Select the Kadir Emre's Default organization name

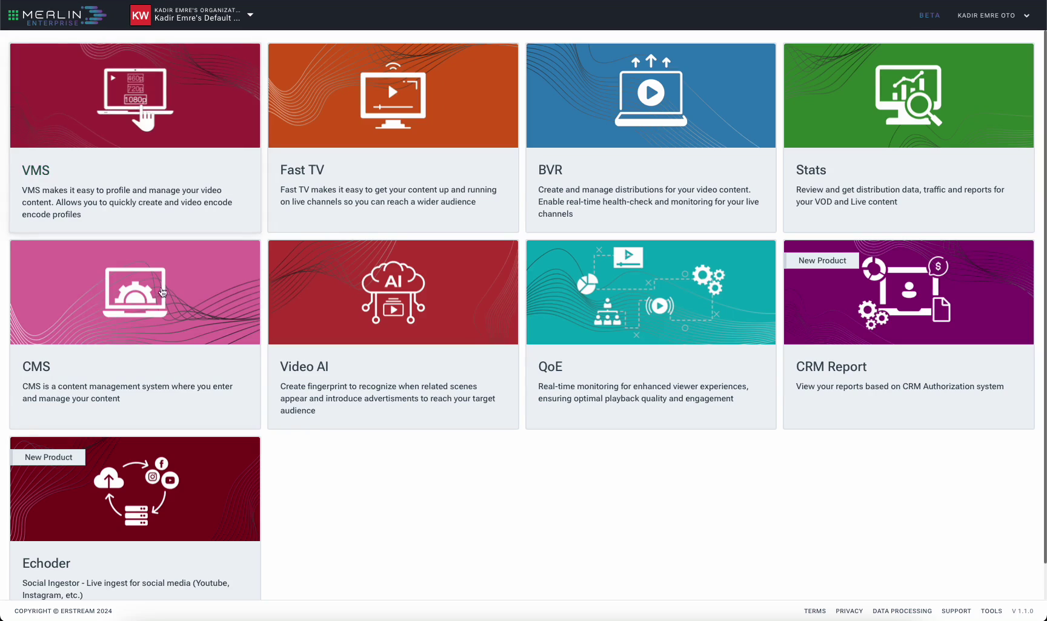197,18
